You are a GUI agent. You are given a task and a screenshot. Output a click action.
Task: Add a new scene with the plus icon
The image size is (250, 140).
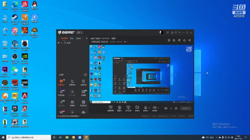click(87, 38)
